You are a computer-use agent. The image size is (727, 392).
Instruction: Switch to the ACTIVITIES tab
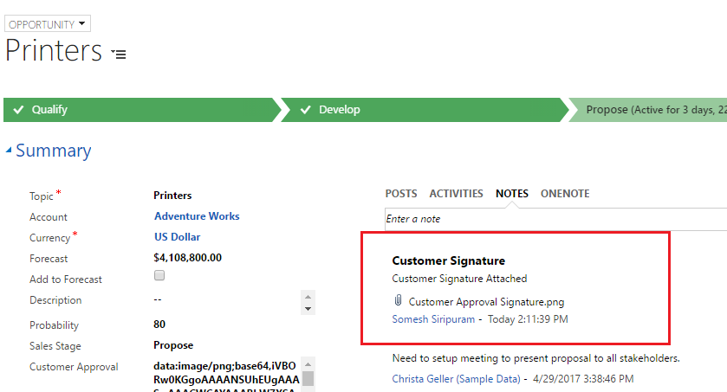(457, 194)
